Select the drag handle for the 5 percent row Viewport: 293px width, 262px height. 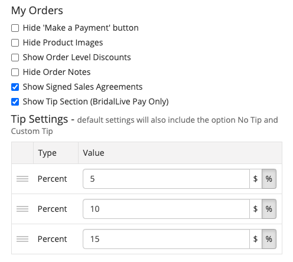(22, 179)
